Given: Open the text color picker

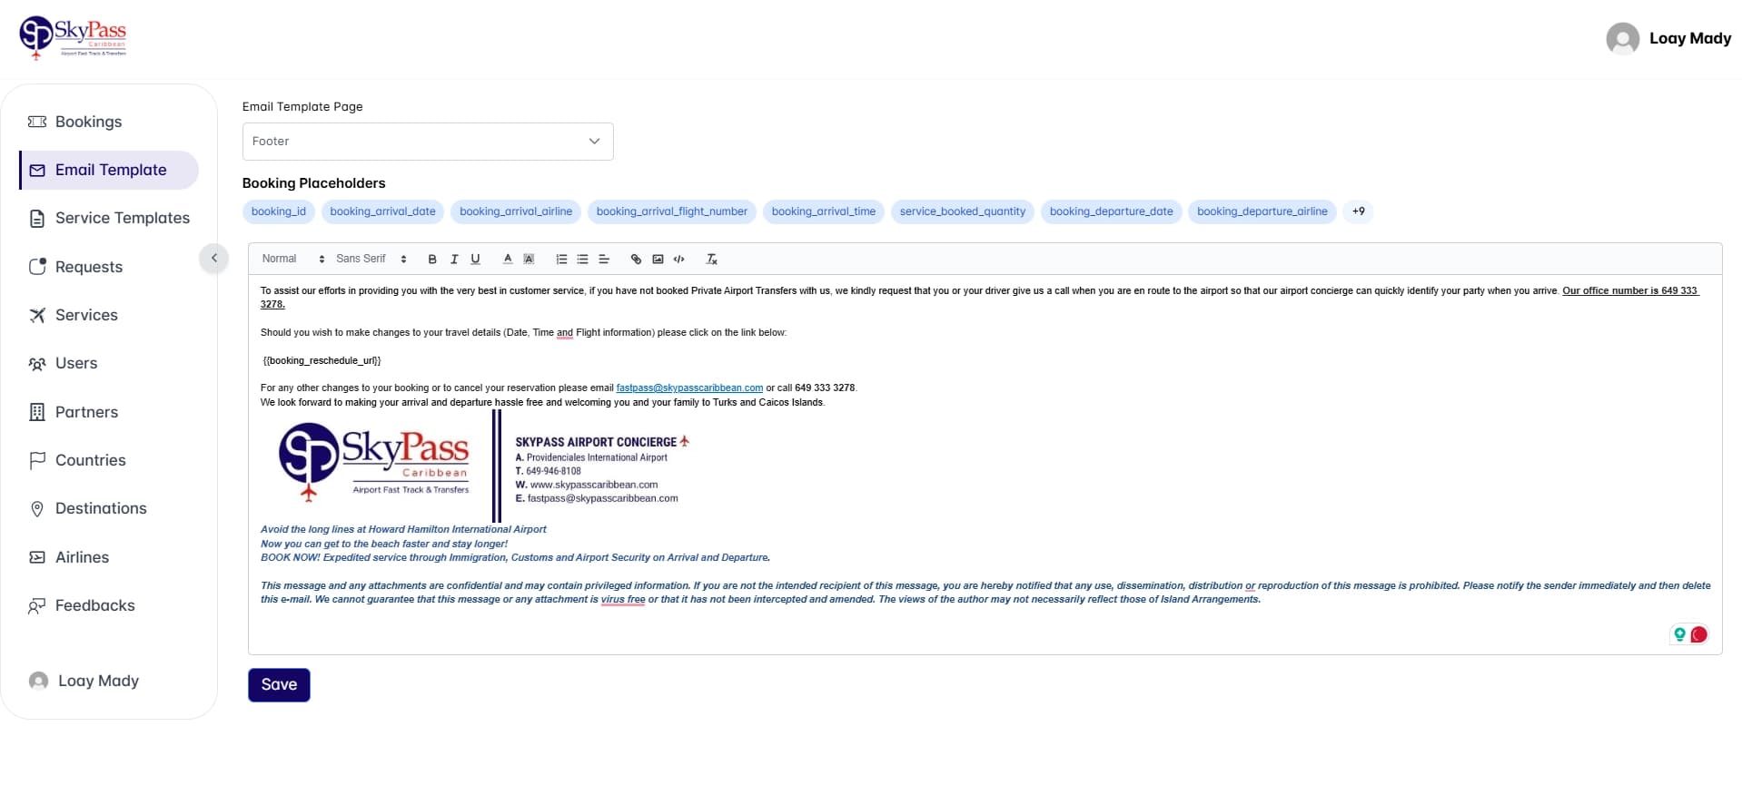Looking at the screenshot, I should click(x=508, y=260).
